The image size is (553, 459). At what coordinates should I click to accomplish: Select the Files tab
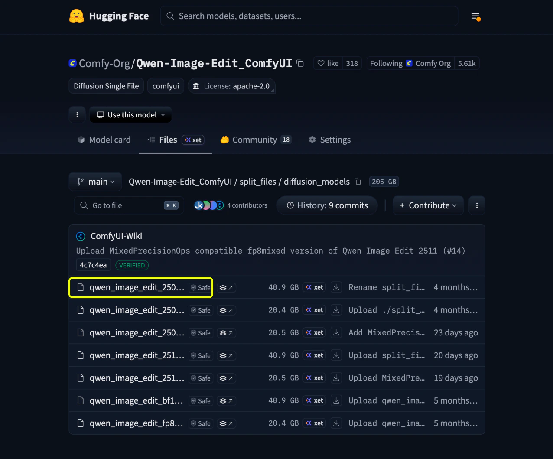(176, 140)
